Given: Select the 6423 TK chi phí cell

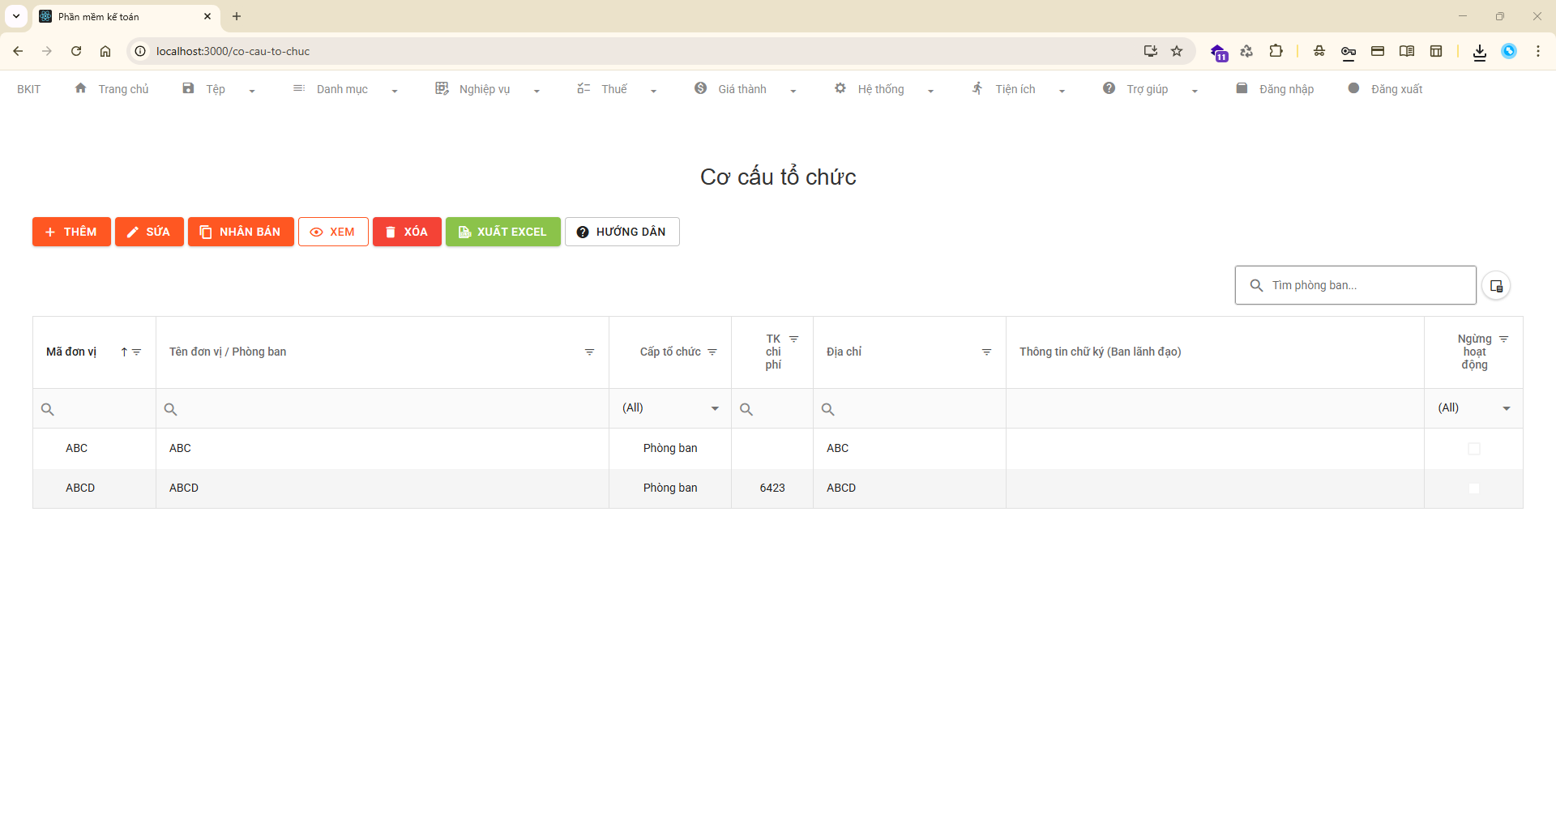Looking at the screenshot, I should click(772, 488).
